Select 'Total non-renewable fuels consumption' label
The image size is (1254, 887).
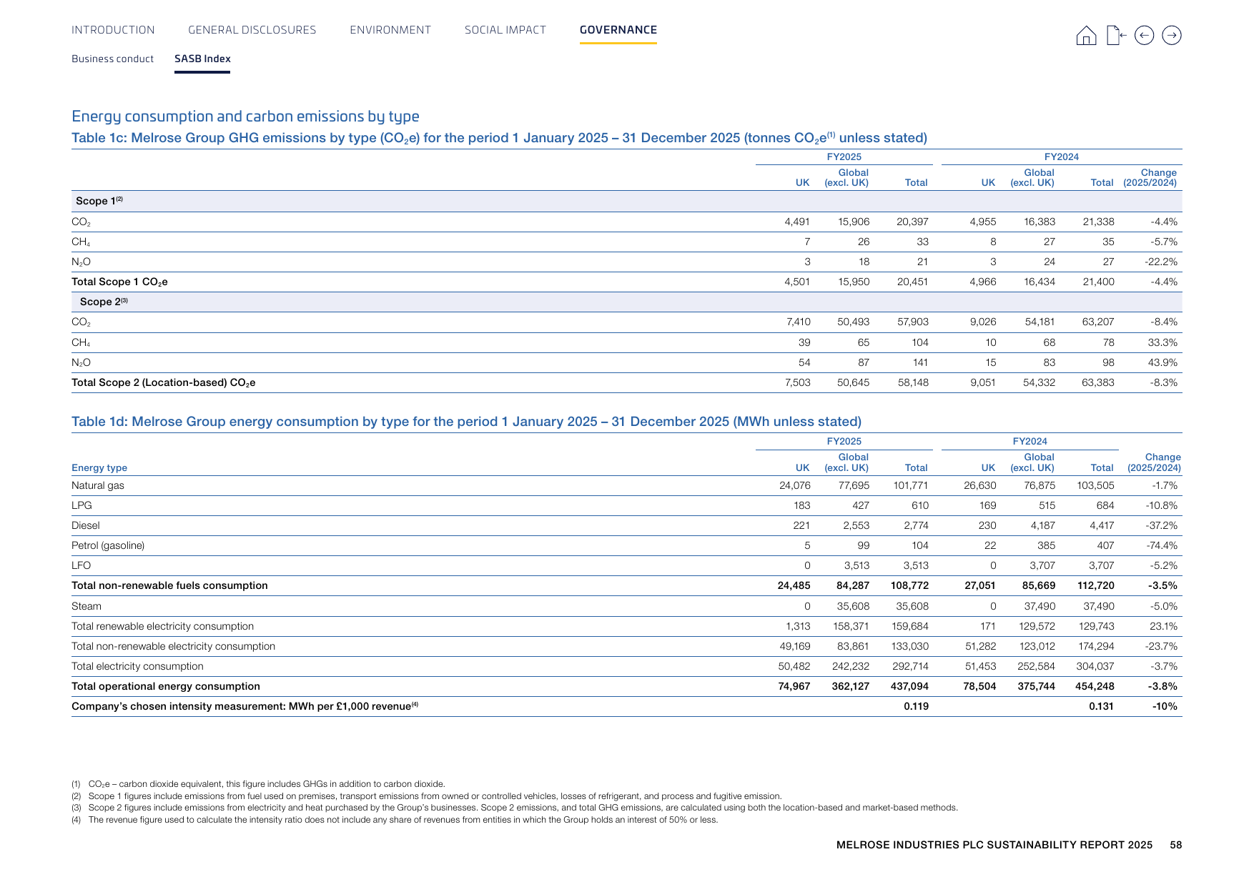click(169, 585)
